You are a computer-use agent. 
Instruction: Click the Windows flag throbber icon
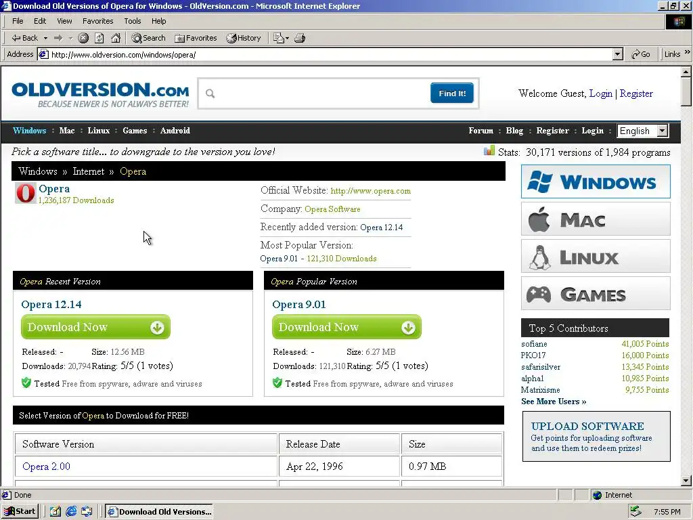678,22
